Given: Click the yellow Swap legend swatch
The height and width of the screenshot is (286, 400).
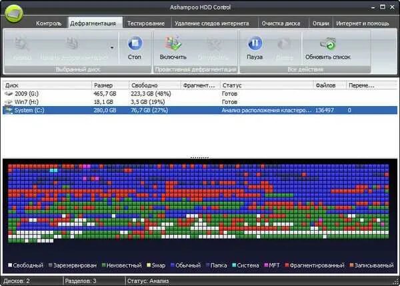Looking at the screenshot, I should point(149,265).
